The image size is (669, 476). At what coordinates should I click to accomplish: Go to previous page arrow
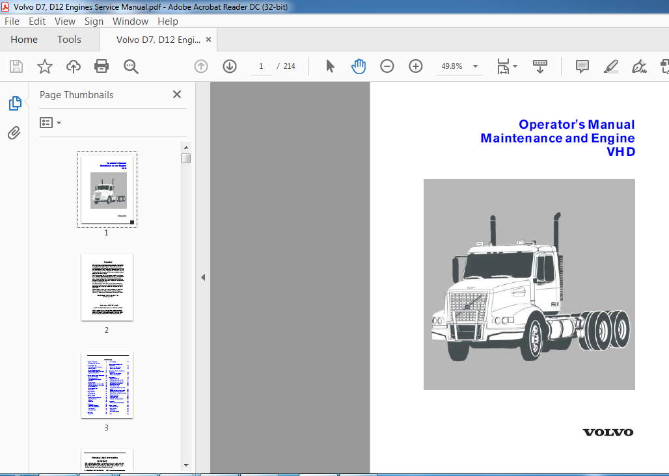tap(201, 66)
